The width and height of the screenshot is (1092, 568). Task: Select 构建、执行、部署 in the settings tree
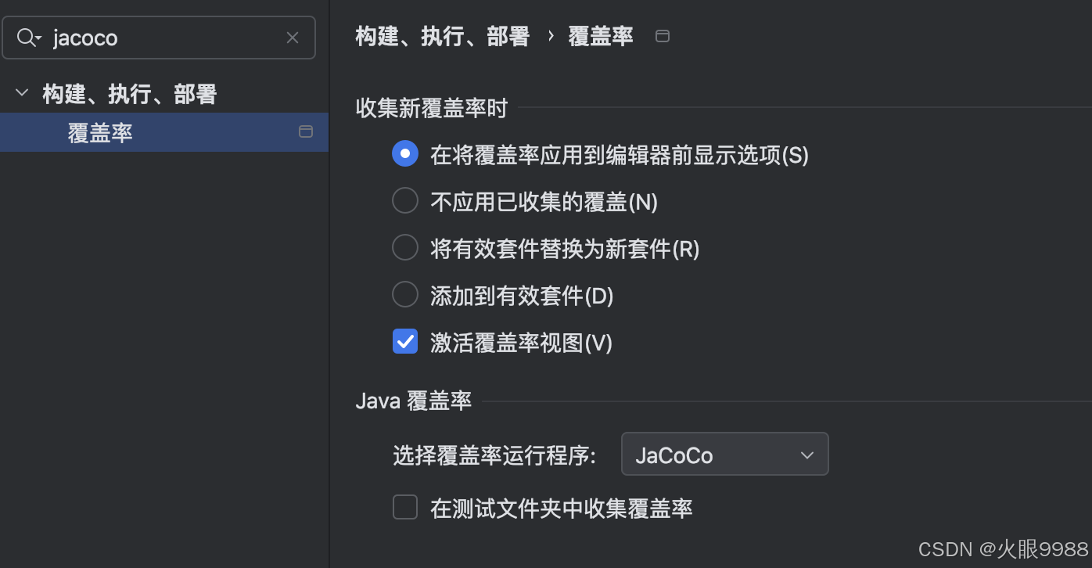129,95
